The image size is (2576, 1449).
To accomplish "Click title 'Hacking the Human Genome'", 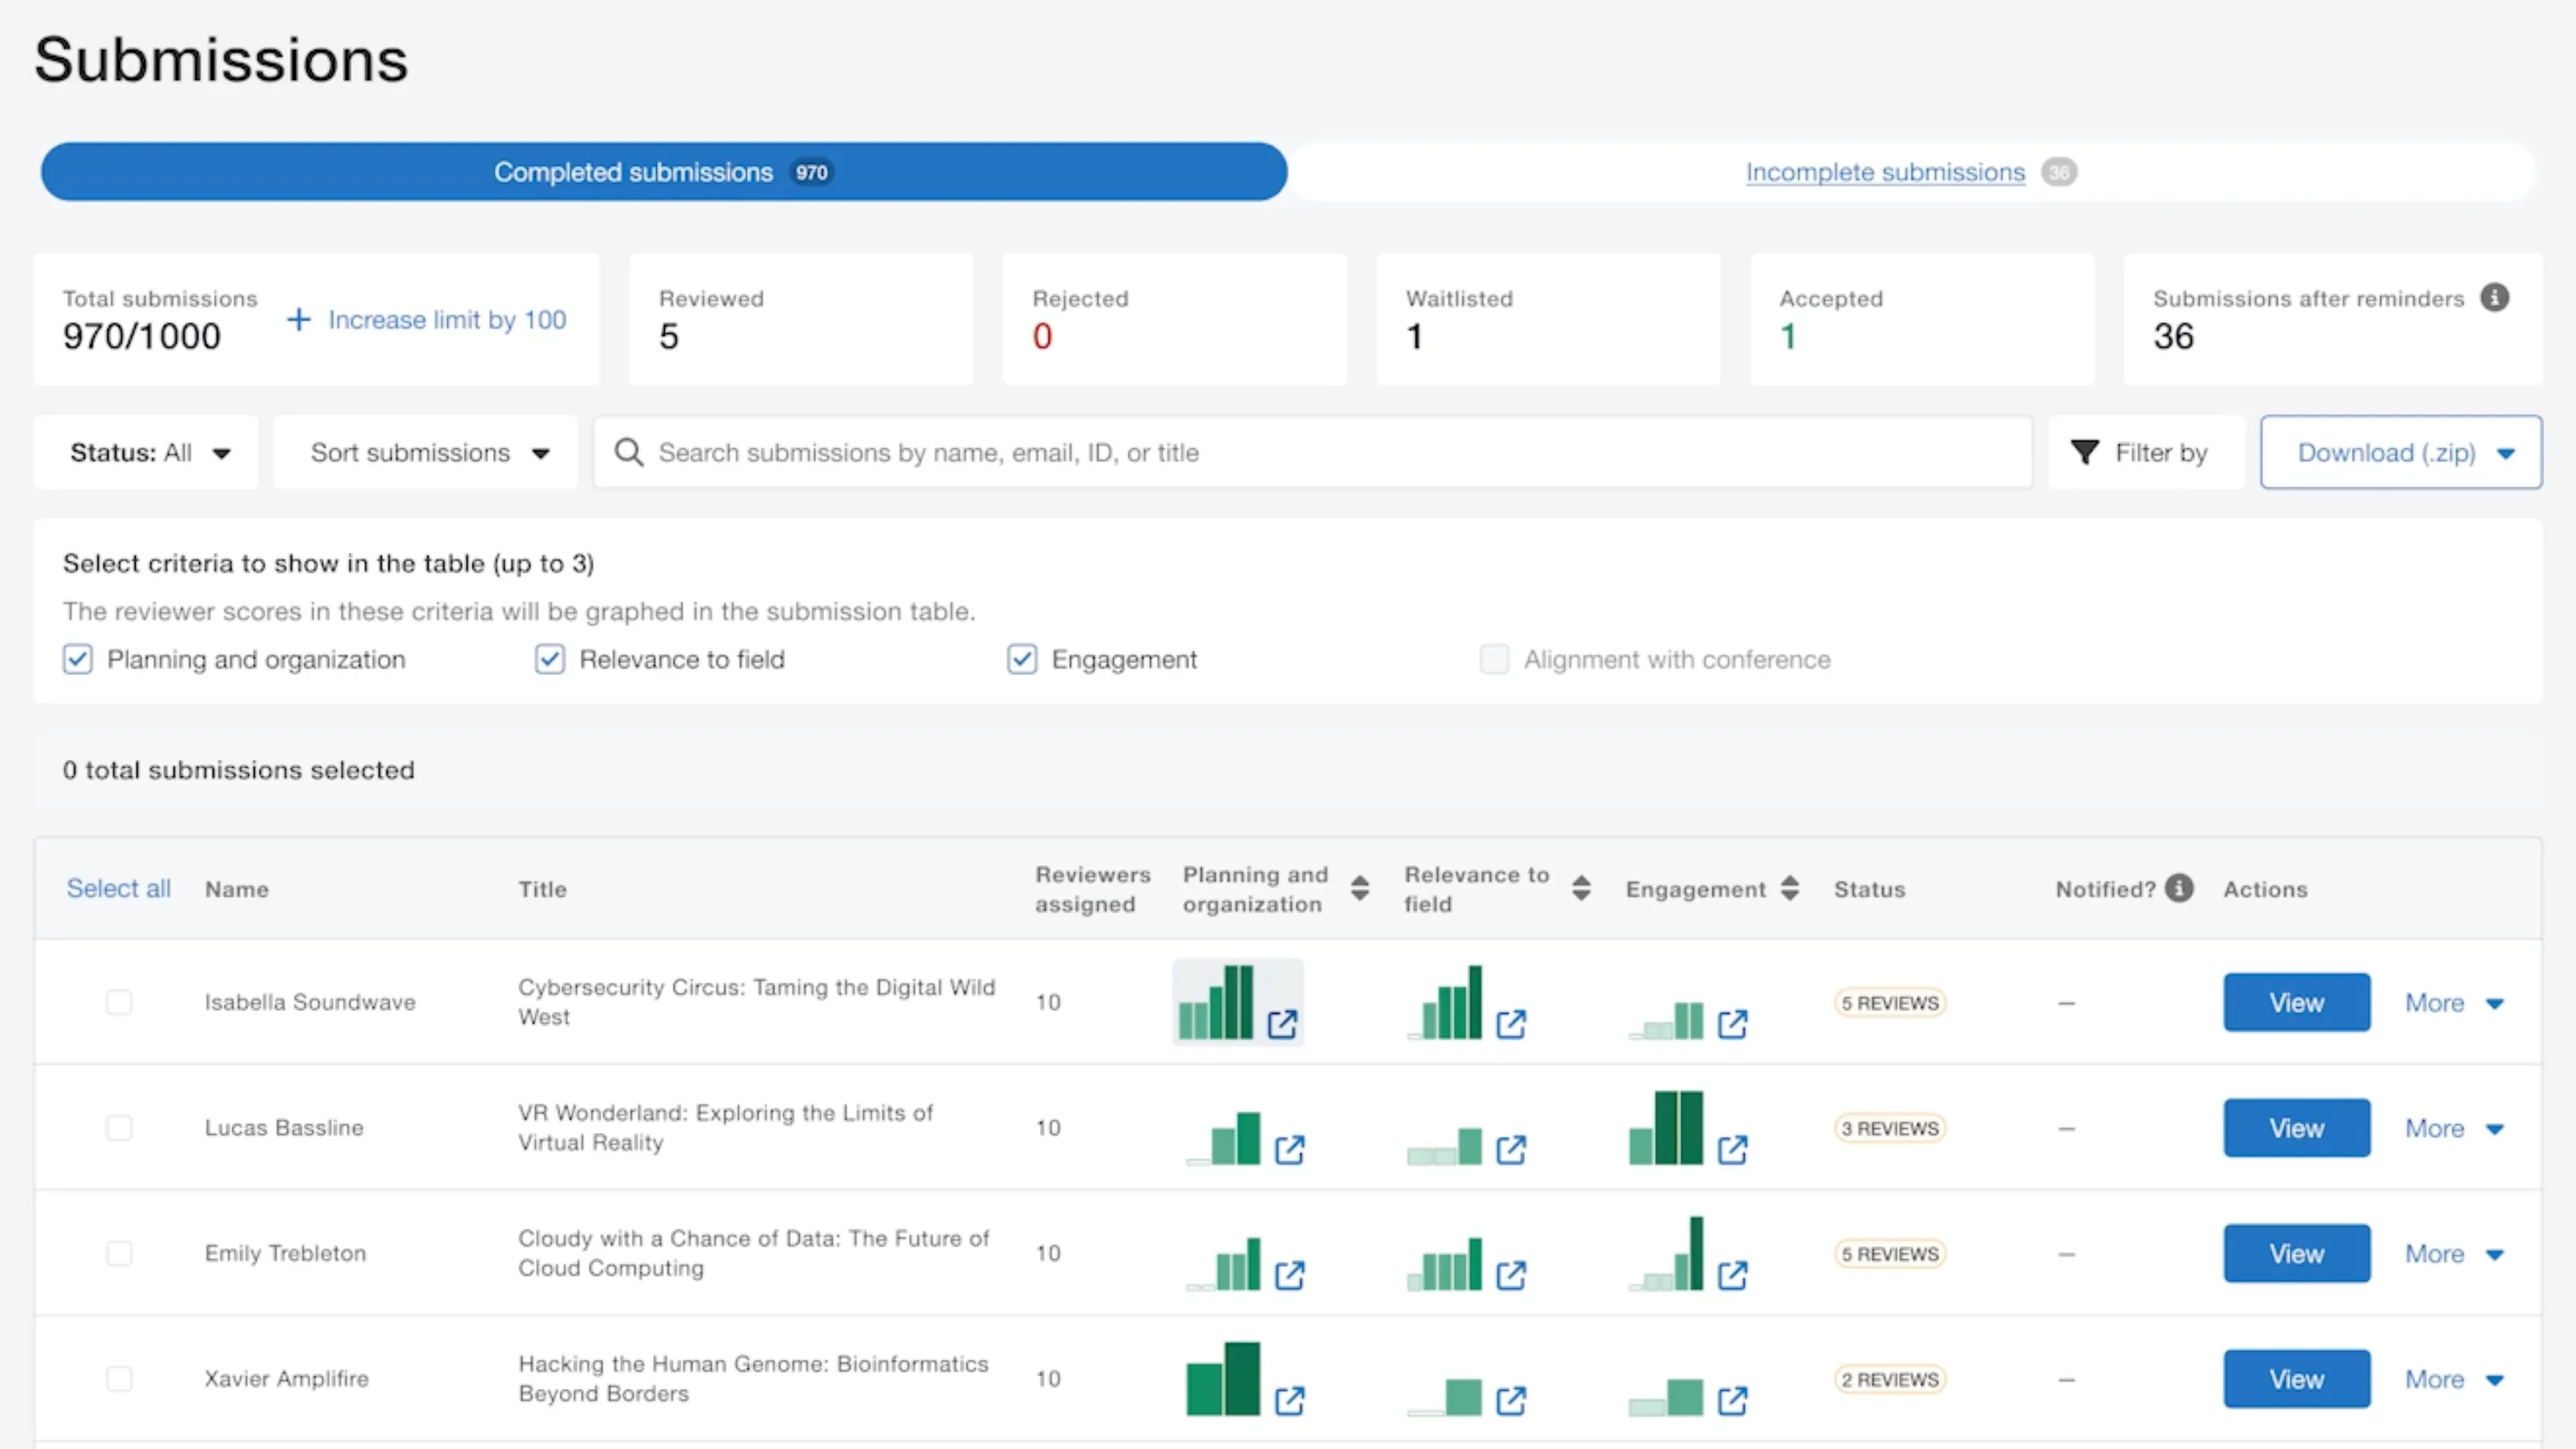I will [753, 1379].
